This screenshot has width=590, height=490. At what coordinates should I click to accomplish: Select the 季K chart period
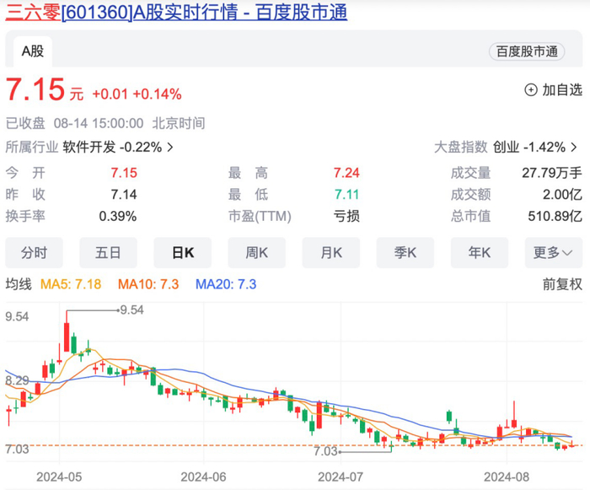pos(405,253)
